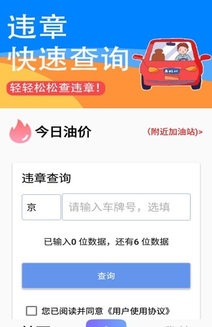Image resolution: width=212 pixels, height=327 pixels.
Task: Click the car's left orange headlight
Action: [153, 70]
